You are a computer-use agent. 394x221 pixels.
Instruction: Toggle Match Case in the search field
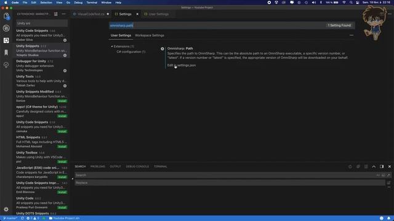coord(378,175)
